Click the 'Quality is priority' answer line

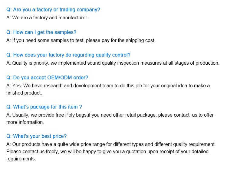[113, 63]
